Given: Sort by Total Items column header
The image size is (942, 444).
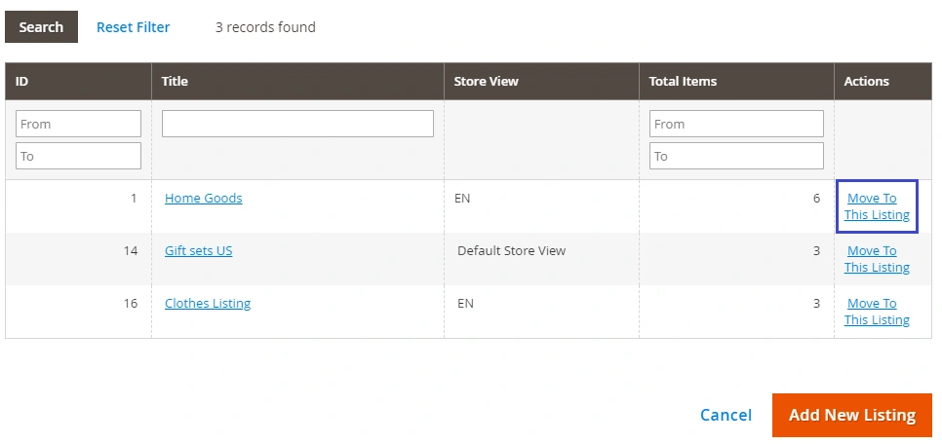Looking at the screenshot, I should pyautogui.click(x=683, y=82).
